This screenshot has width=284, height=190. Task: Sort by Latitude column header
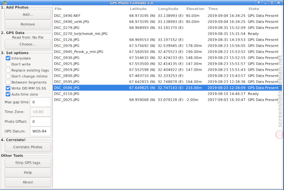coord(142,8)
